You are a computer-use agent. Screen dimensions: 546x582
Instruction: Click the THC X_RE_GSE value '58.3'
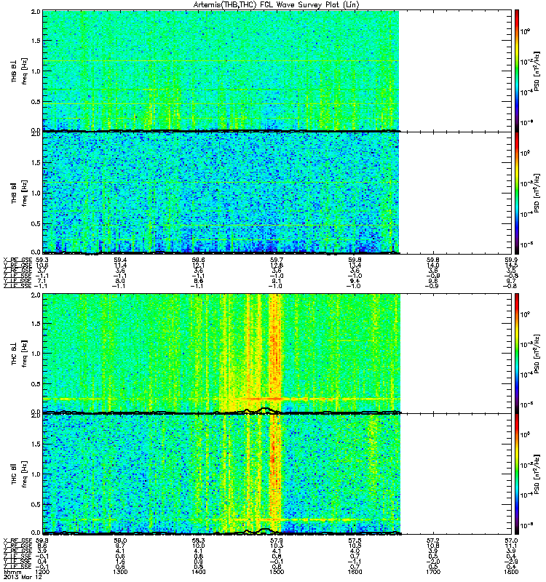(x=198, y=541)
